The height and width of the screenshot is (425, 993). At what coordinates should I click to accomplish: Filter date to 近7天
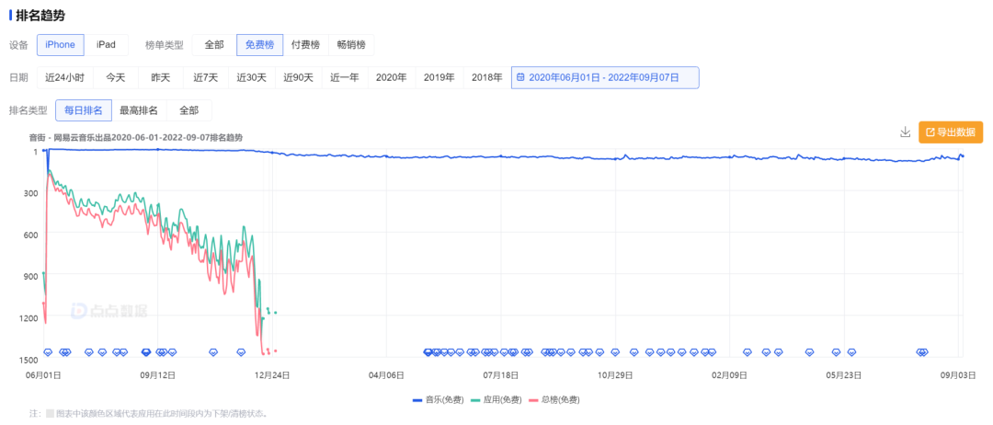pyautogui.click(x=206, y=78)
